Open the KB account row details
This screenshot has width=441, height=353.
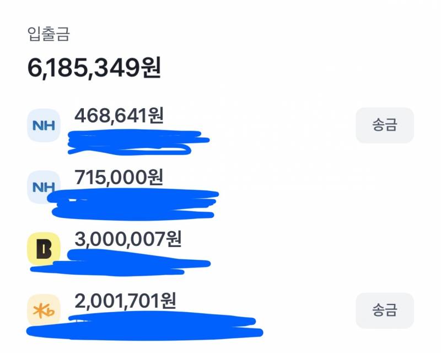pos(165,310)
